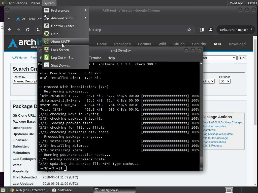Screen dimensions: 258x193
Task: Switch to vm3@vm3 terminal taskbar item
Action: click(115, 190)
